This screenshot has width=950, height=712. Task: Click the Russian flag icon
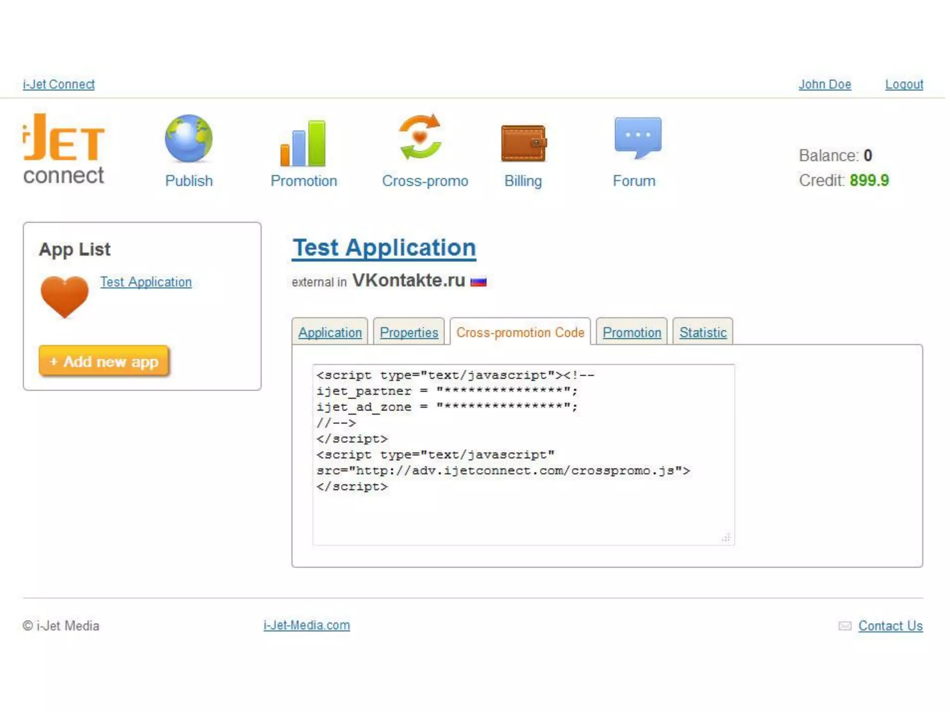tap(478, 282)
